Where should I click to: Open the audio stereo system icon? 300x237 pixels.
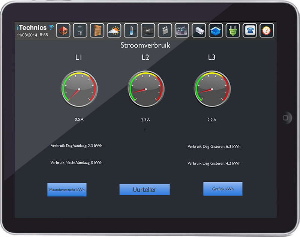coord(182,31)
